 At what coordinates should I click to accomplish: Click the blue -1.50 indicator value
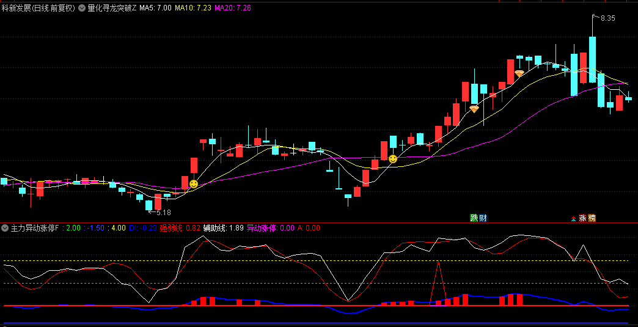[x=95, y=228]
